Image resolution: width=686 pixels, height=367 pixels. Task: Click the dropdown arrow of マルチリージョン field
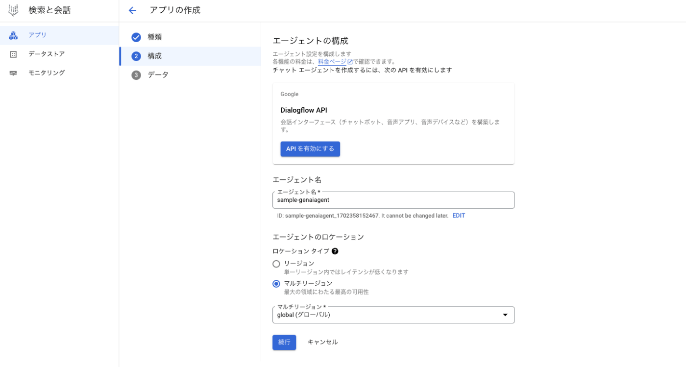tap(505, 315)
